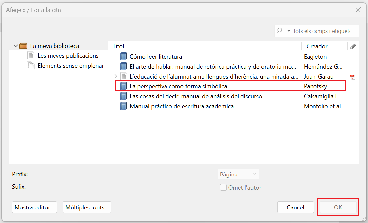
Task: Click the document icon beside L'educació de l'alumnat
Action: click(x=124, y=77)
